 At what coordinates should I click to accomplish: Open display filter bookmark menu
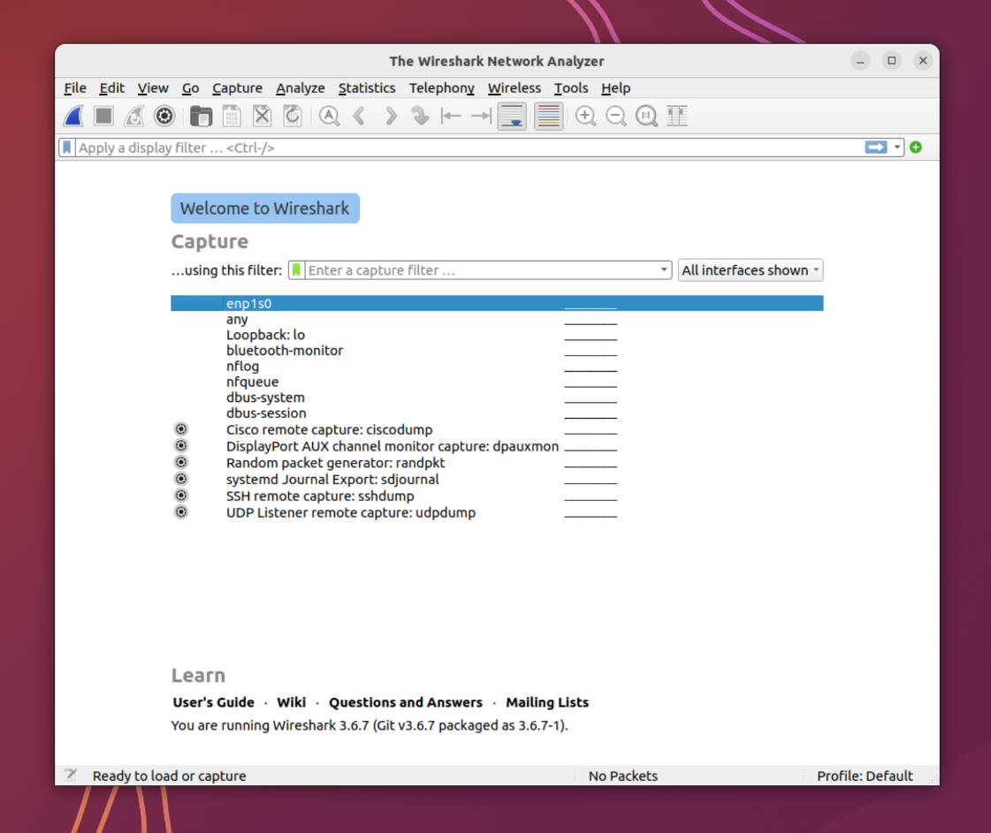click(x=67, y=148)
